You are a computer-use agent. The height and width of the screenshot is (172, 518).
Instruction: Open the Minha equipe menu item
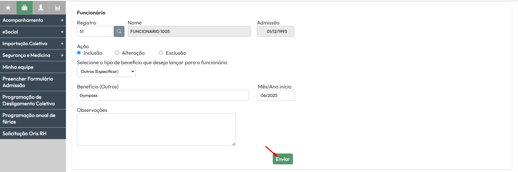[x=33, y=67]
